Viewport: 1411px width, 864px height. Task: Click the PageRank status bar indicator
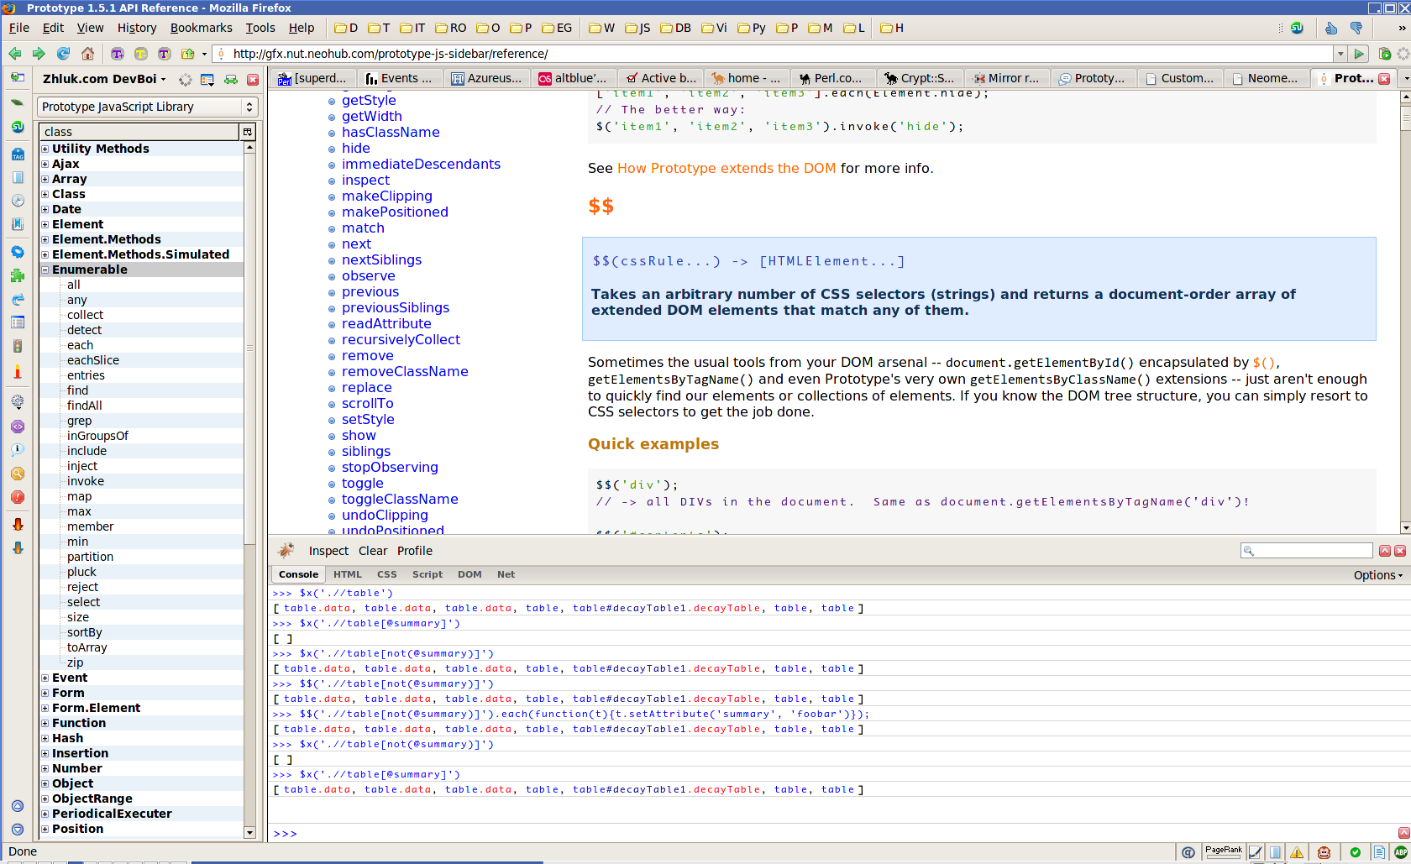point(1224,852)
